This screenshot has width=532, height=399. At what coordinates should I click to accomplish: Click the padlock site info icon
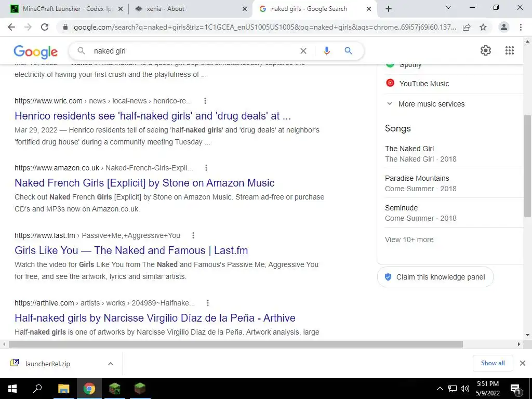pos(65,27)
